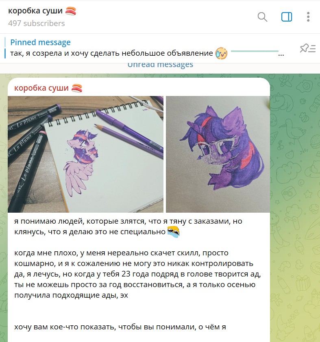Click the crying cap emoji in the message

[173, 232]
